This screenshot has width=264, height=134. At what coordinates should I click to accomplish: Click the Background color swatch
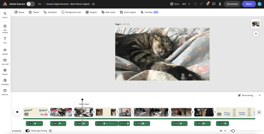(x=63, y=12)
